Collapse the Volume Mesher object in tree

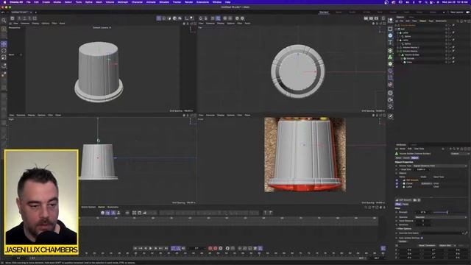[398, 51]
